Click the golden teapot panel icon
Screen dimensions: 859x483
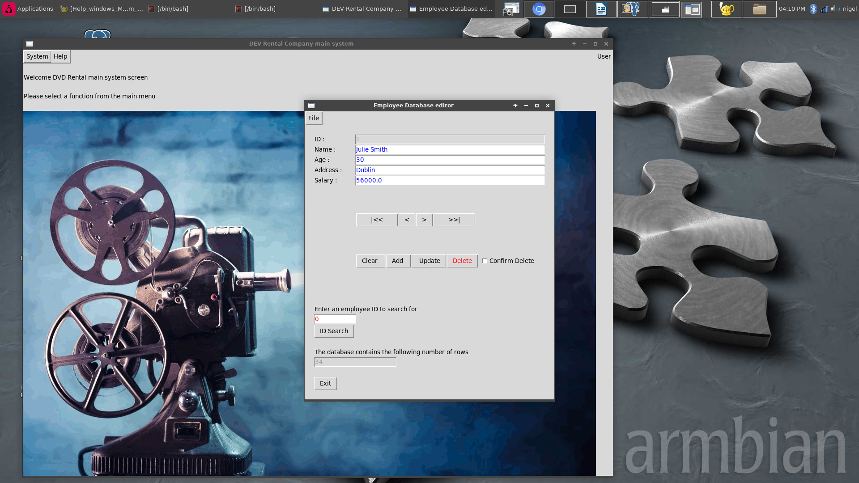tap(726, 9)
